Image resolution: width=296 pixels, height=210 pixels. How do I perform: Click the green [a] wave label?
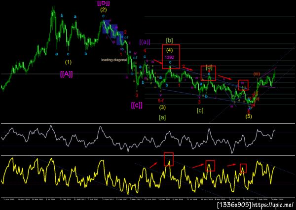coord(162,117)
